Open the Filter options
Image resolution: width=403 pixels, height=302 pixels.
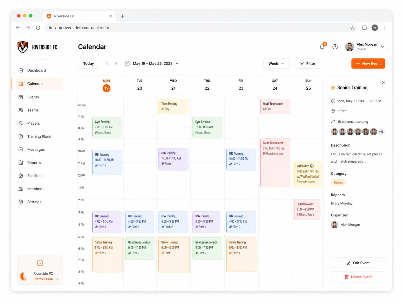pyautogui.click(x=307, y=64)
